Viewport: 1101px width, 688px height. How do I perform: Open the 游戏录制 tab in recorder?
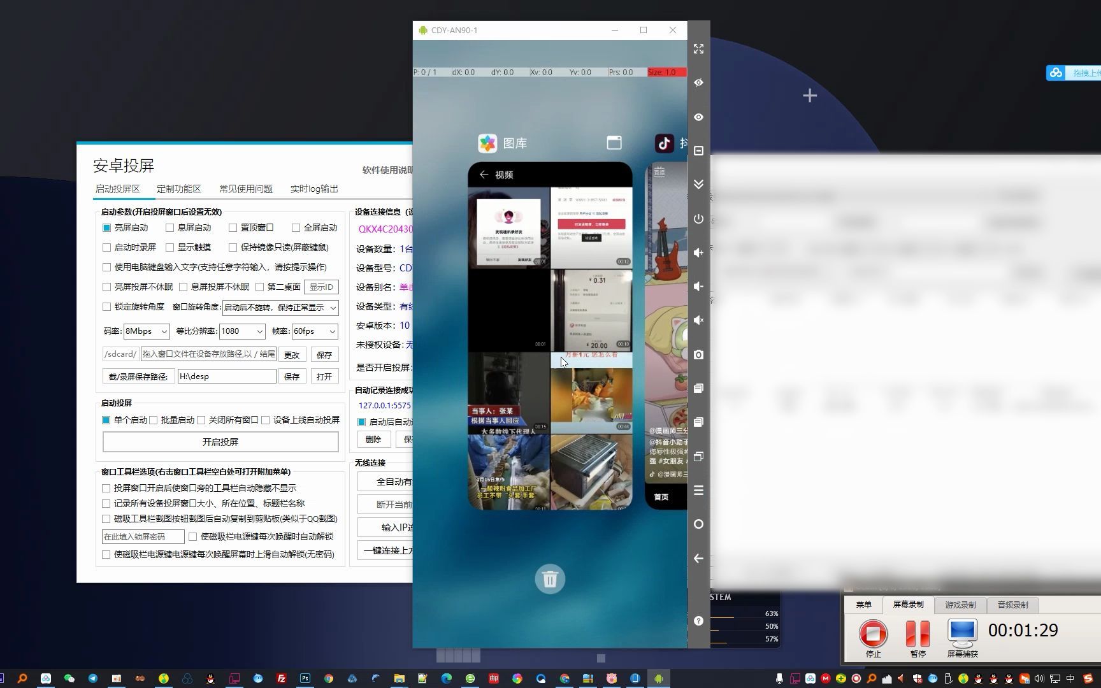tap(960, 605)
